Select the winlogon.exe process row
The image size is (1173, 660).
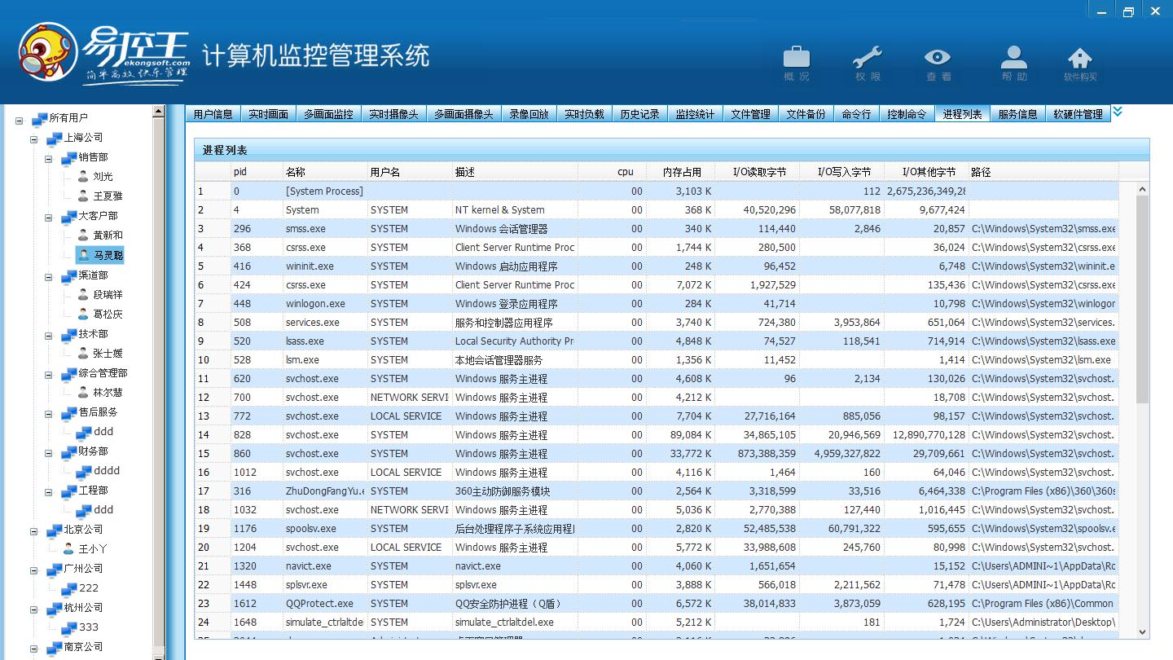tap(657, 304)
